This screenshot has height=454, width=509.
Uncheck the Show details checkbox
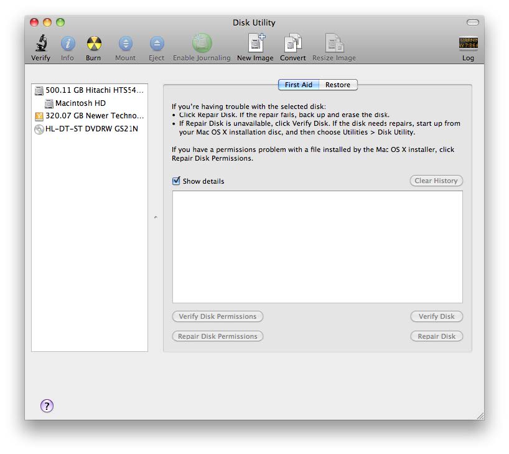[x=177, y=181]
